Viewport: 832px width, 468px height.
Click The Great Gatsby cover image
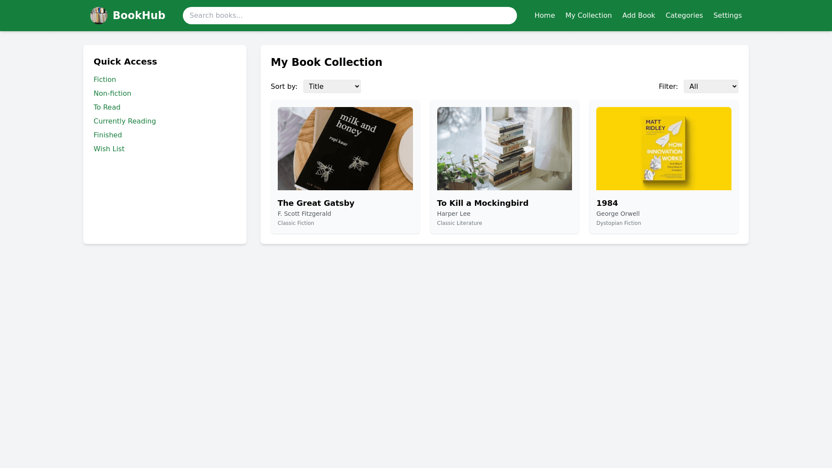pyautogui.click(x=345, y=149)
